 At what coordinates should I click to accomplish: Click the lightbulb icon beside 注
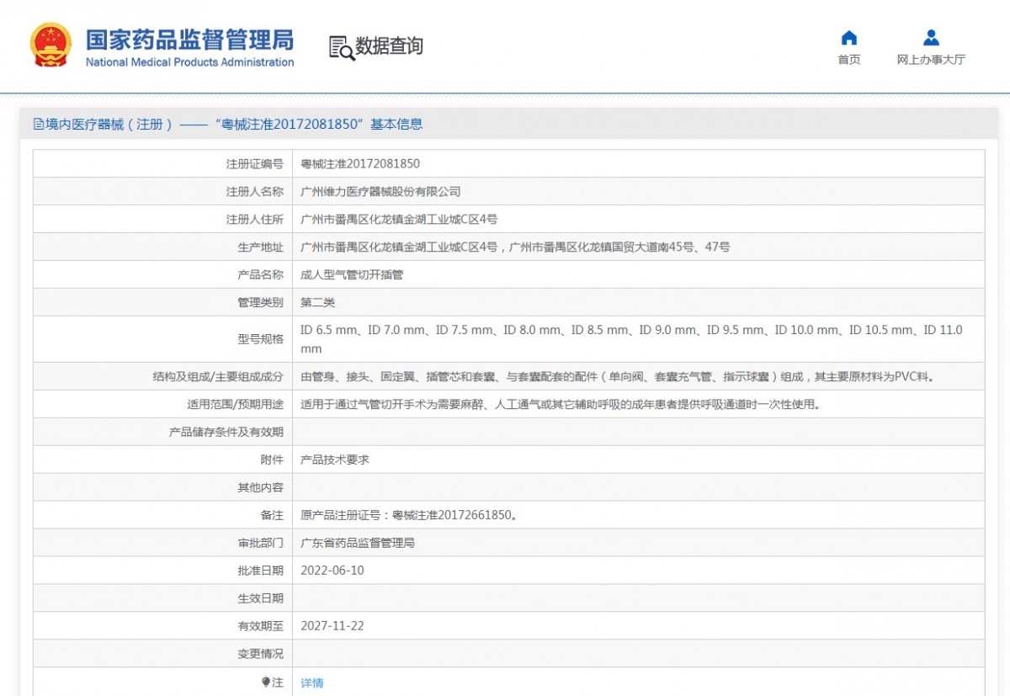pyautogui.click(x=266, y=682)
